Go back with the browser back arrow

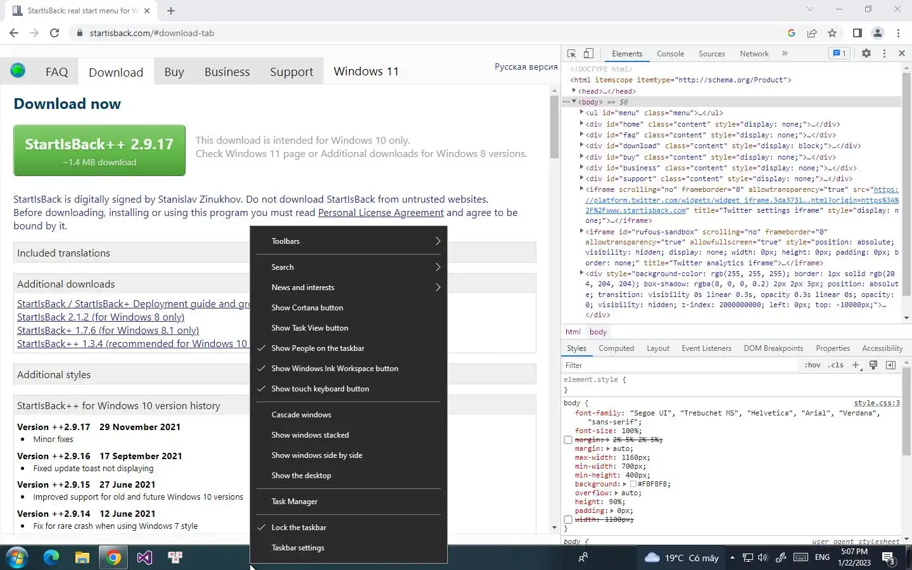(14, 33)
